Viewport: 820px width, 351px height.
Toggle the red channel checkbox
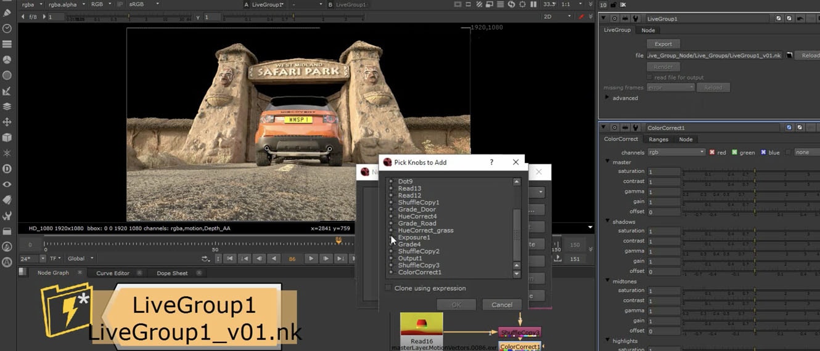click(x=712, y=152)
